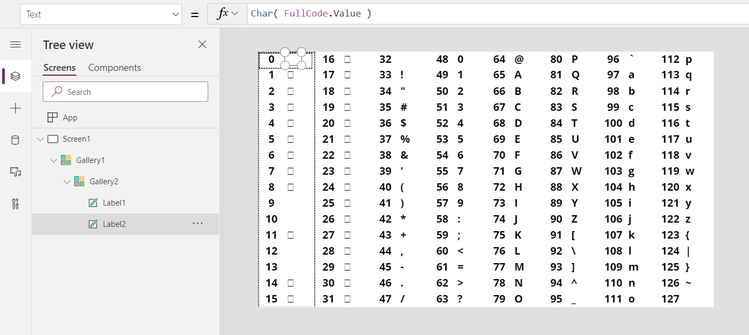749x335 pixels.
Task: Select Label1 in the tree view
Action: click(115, 202)
